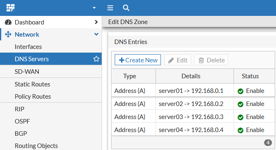Select the server03 -> 192.168.0.3 entry

click(x=191, y=117)
